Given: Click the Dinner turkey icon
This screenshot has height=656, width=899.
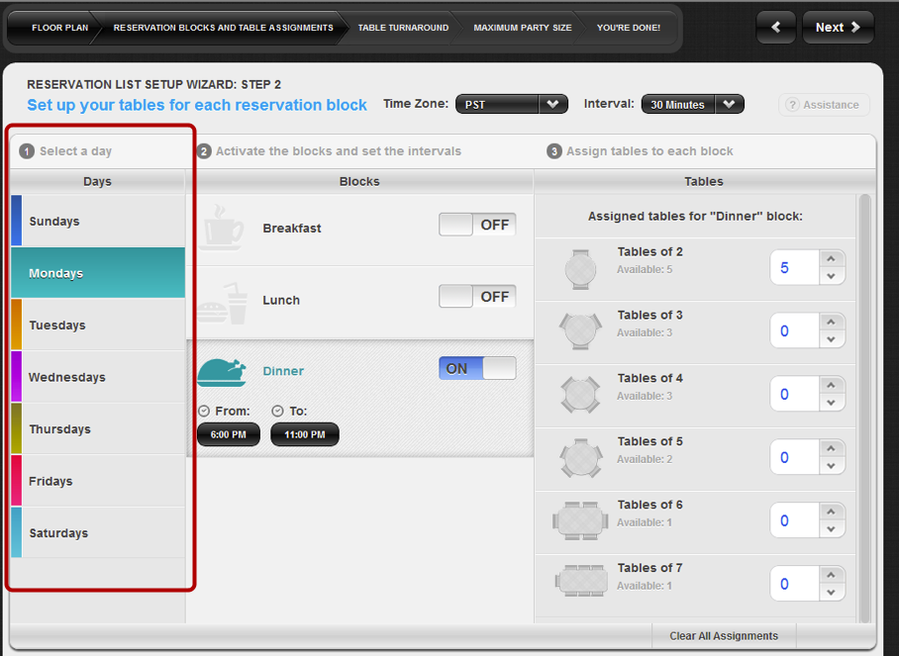Looking at the screenshot, I should pyautogui.click(x=222, y=372).
